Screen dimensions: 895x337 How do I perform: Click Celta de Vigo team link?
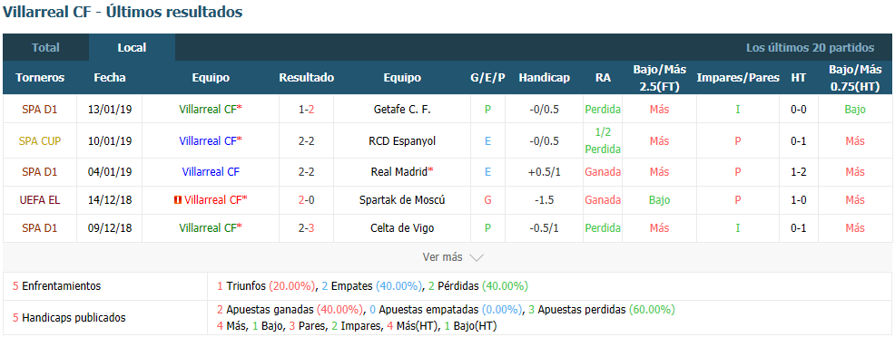[x=402, y=227]
